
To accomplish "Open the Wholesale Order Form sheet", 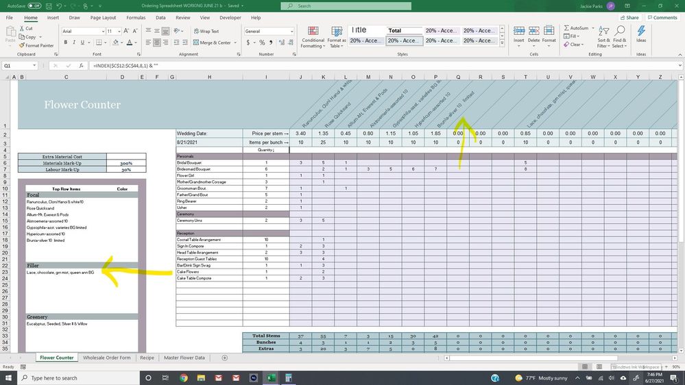I will pos(106,358).
